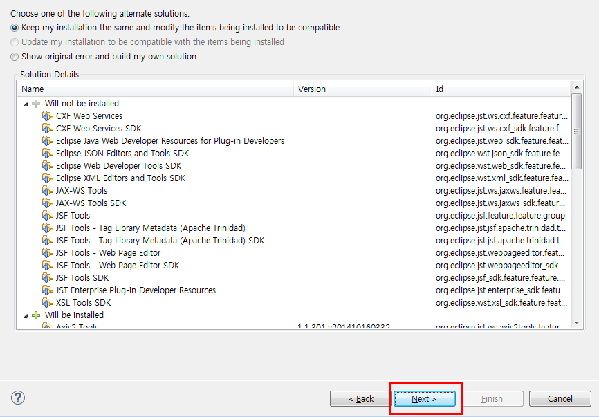
Task: Click the Cancel button
Action: click(560, 398)
